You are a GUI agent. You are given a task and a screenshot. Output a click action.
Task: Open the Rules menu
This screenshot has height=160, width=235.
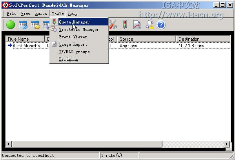click(x=41, y=13)
